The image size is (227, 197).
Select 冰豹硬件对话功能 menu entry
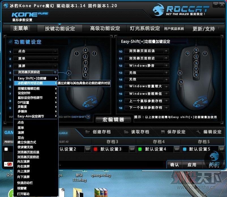coord(36,83)
